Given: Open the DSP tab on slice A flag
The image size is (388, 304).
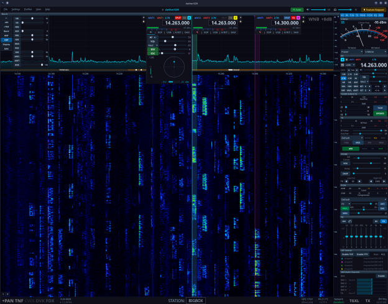Looking at the screenshot, I should click(160, 32).
